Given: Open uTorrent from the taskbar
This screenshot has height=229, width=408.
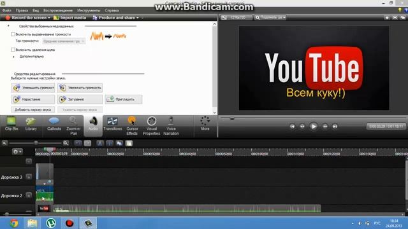Looking at the screenshot, I should [x=51, y=223].
